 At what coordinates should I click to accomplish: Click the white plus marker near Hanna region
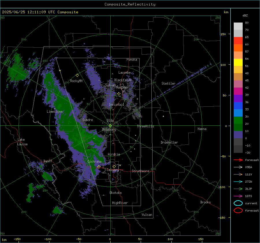pyautogui.click(x=163, y=116)
